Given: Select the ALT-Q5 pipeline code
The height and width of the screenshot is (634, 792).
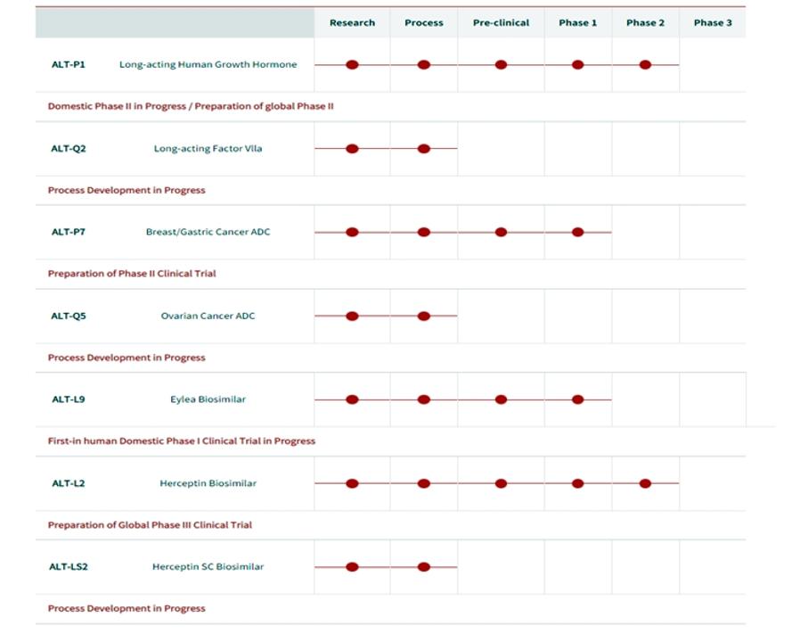Looking at the screenshot, I should point(69,316).
